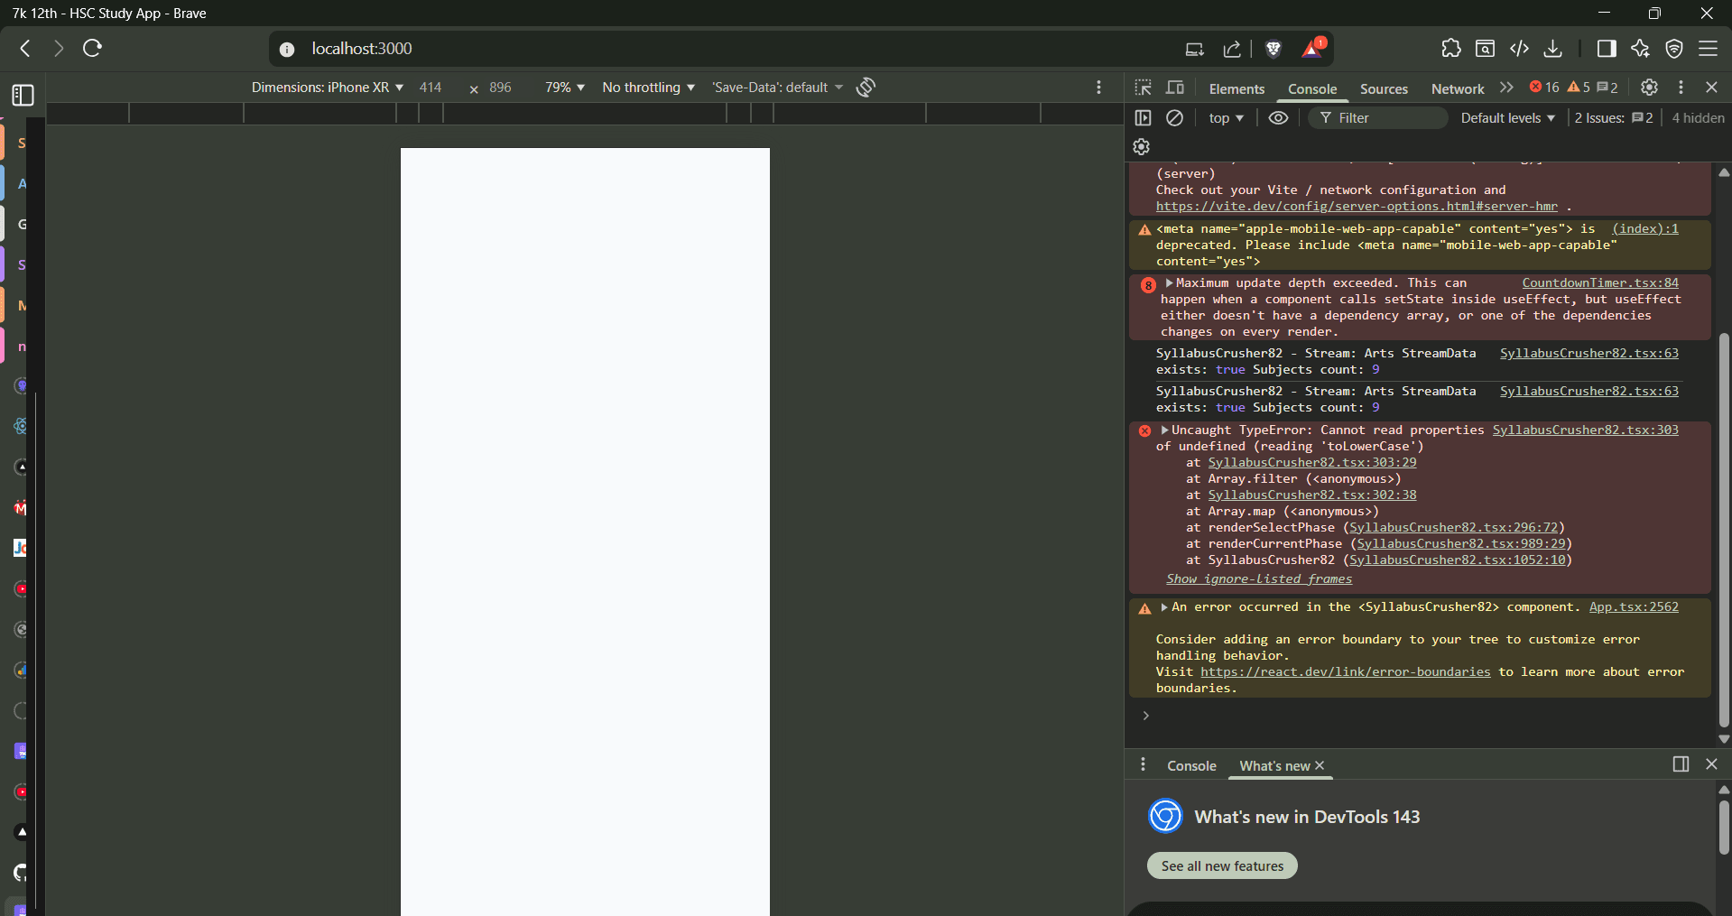Click the rotate device orientation icon
This screenshot has height=916, width=1732.
point(866,88)
